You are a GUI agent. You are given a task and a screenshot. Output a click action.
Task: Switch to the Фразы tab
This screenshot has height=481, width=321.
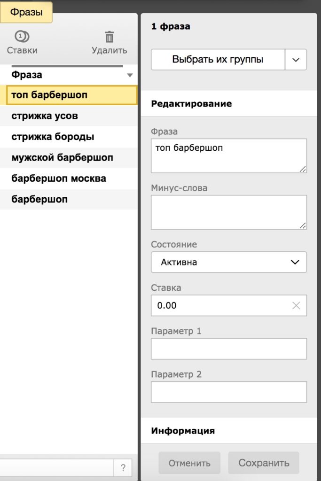coord(26,11)
